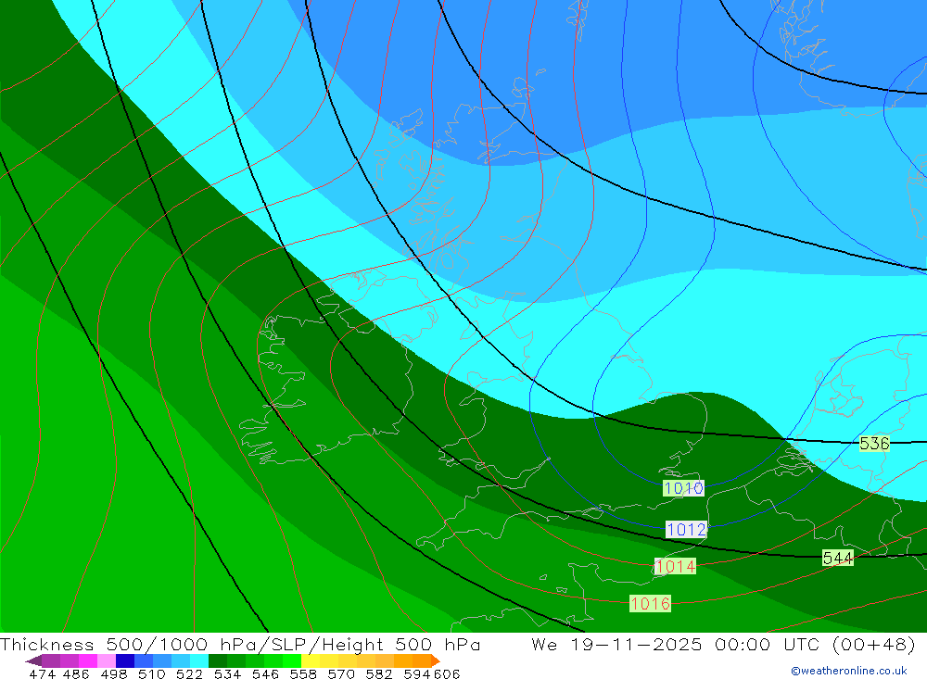Screen dimensions: 927x679
Task: Click the 1016 isobar label
Action: pyautogui.click(x=650, y=603)
